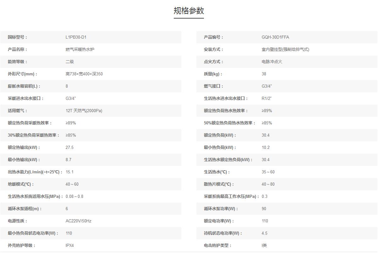Click the 质量(kg) value 38

click(264, 74)
